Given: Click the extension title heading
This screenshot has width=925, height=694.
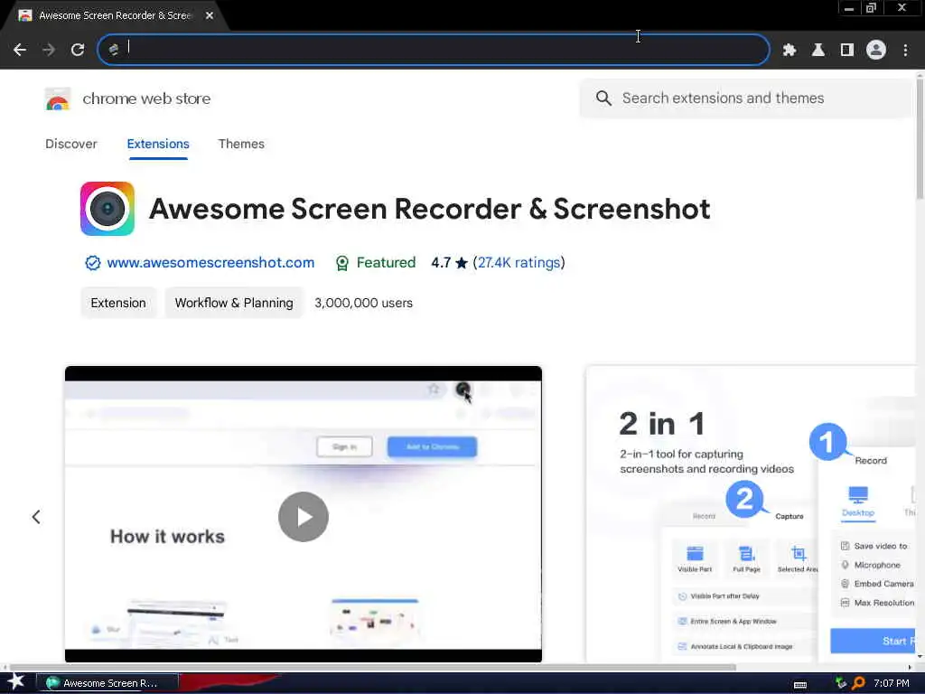Looking at the screenshot, I should point(429,209).
